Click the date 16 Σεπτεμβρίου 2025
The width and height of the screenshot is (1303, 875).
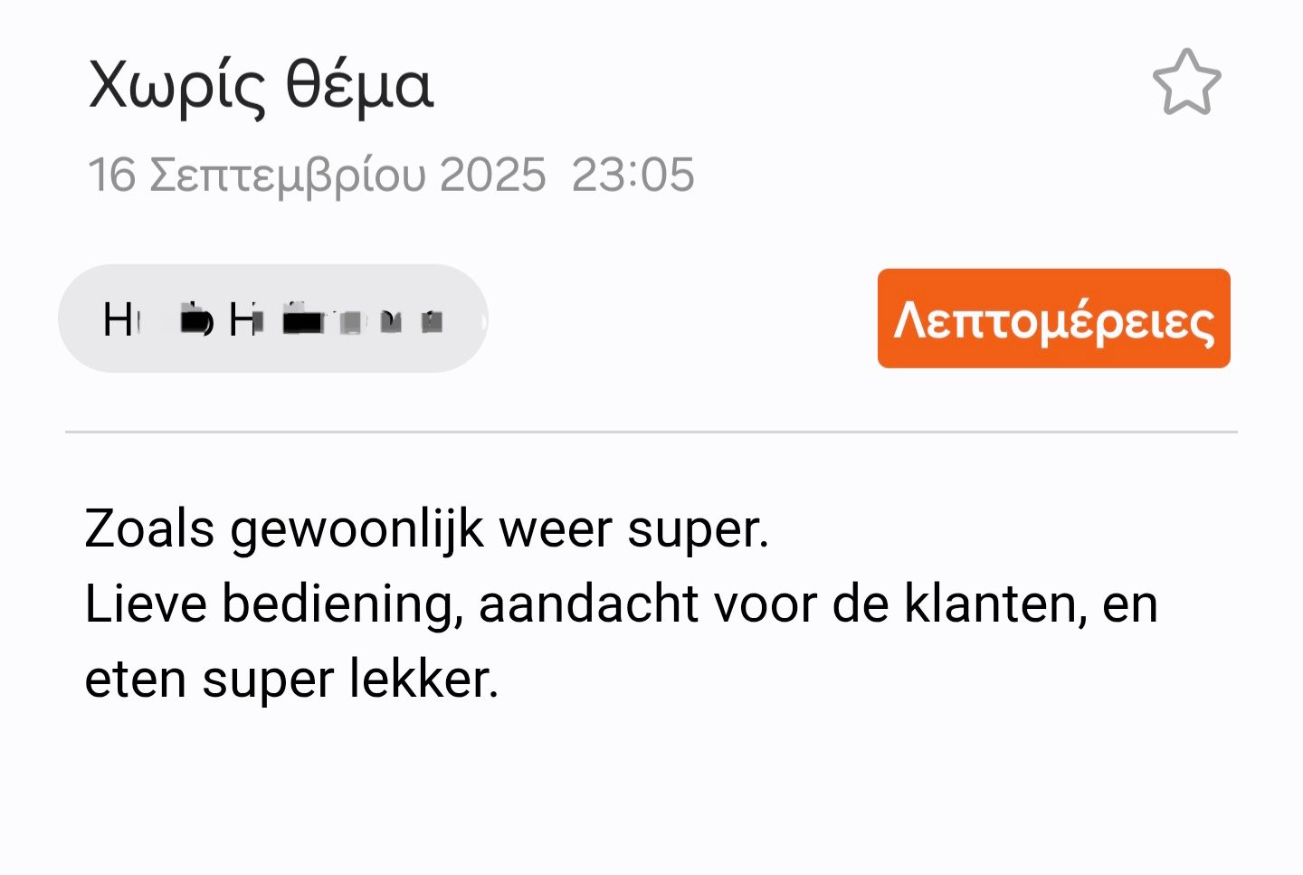(x=317, y=175)
